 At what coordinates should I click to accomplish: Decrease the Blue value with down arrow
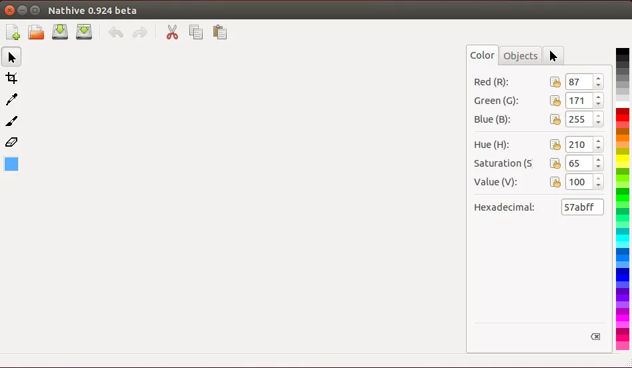click(599, 123)
